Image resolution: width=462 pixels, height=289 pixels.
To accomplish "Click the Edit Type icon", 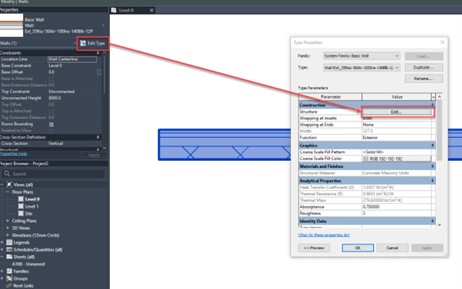I will coord(83,43).
